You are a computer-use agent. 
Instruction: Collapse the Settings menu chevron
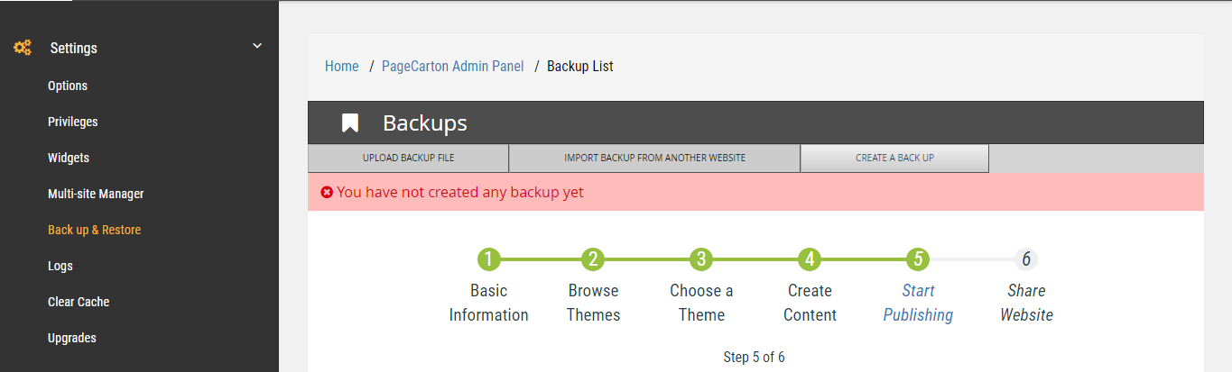coord(257,46)
